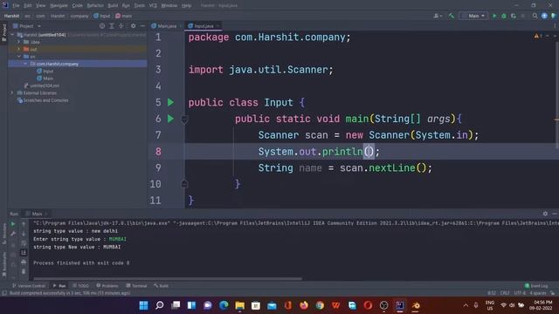Toggle soft-wrap in the Run console
This screenshot has height=314, width=559.
click(x=24, y=243)
